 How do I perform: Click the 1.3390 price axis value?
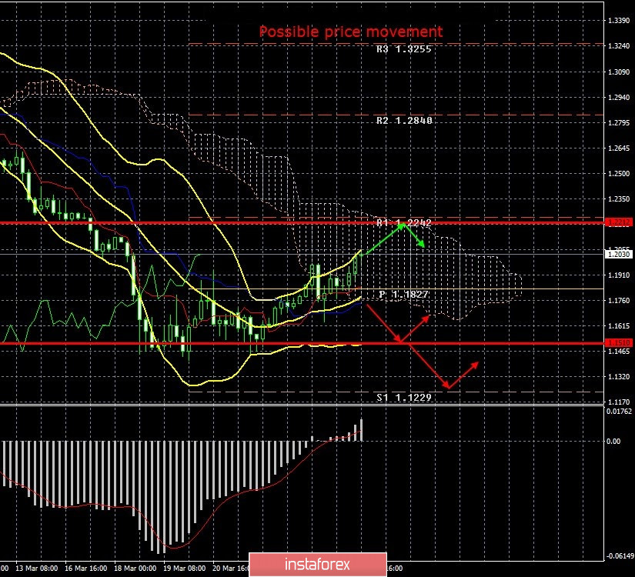619,21
